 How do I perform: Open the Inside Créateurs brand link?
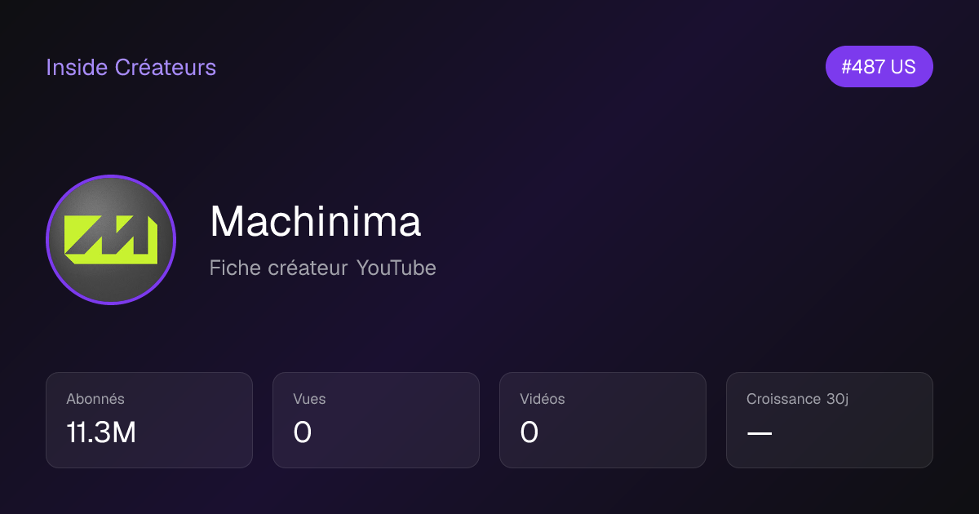coord(131,67)
